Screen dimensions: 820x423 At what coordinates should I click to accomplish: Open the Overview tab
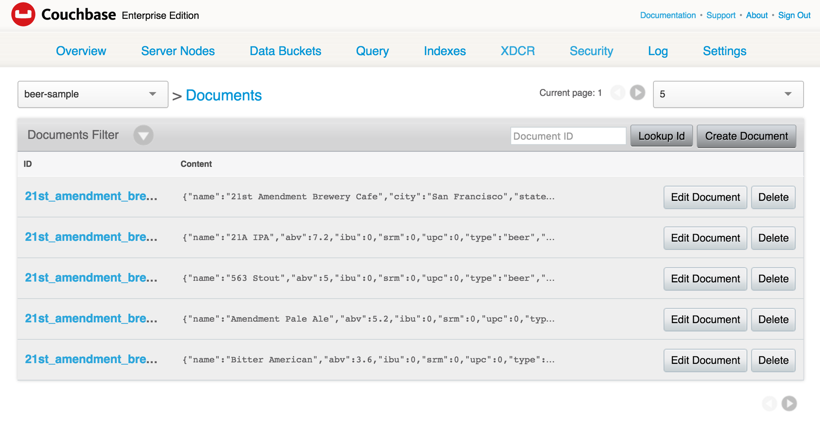click(x=81, y=51)
